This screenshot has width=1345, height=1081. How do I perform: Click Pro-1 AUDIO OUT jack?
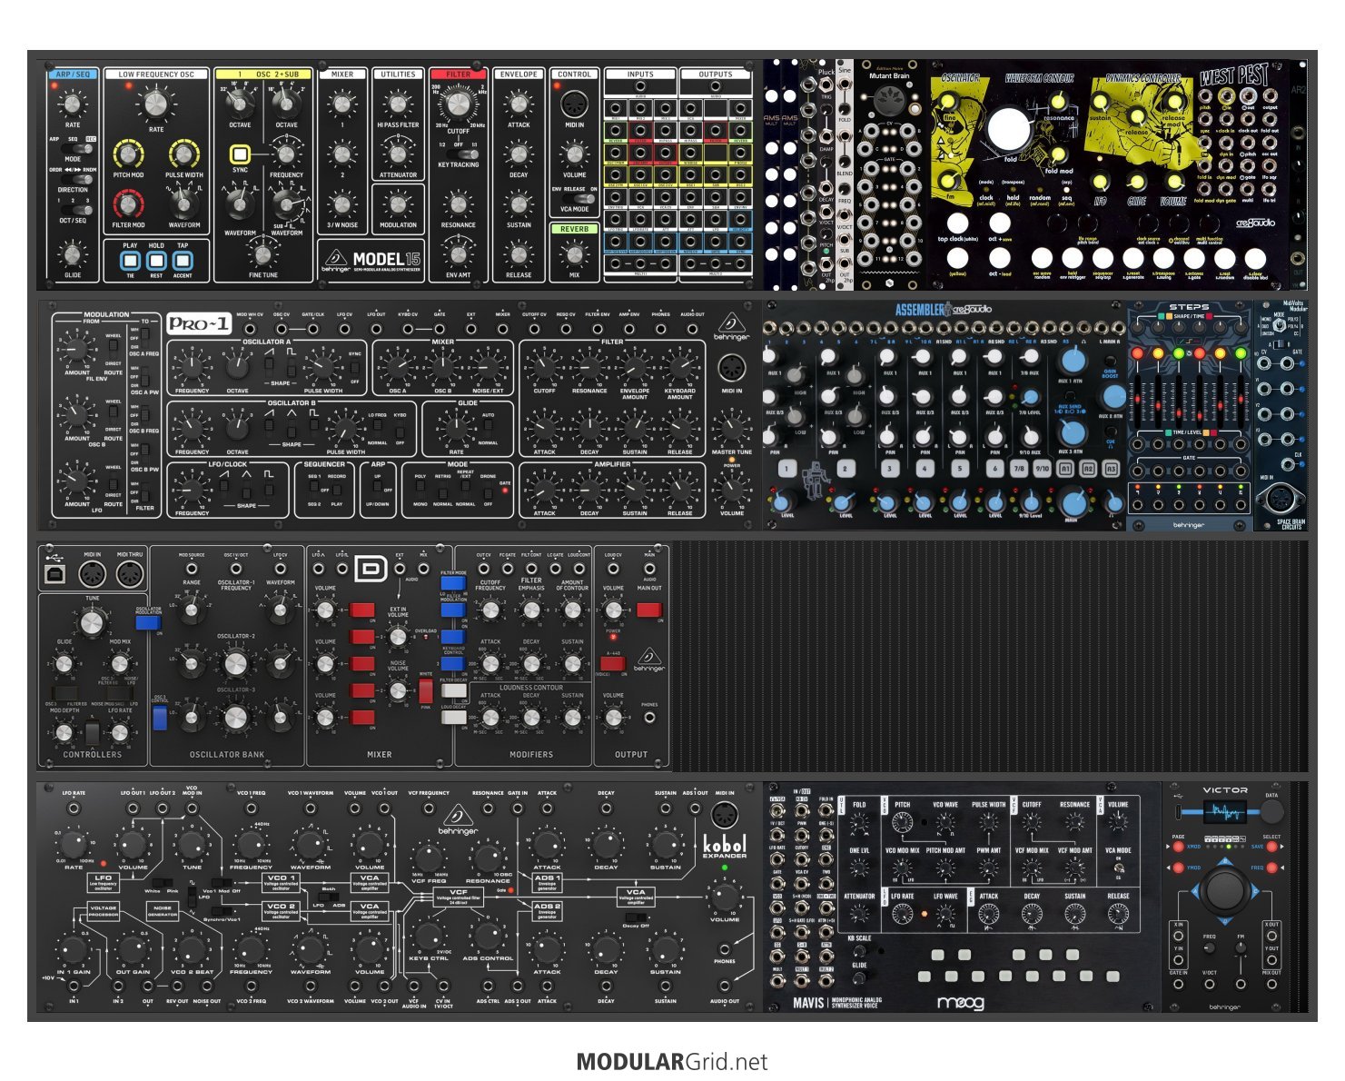coord(692,327)
